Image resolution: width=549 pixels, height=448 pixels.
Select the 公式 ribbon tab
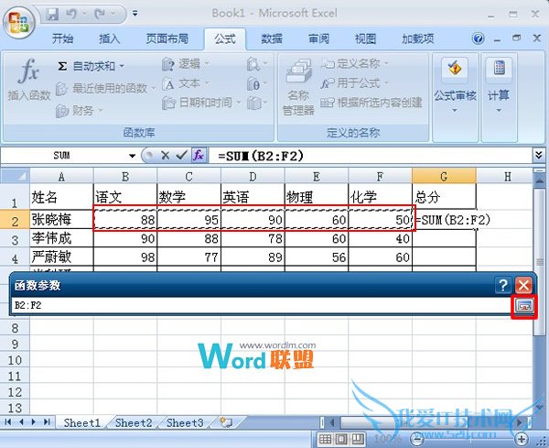225,38
